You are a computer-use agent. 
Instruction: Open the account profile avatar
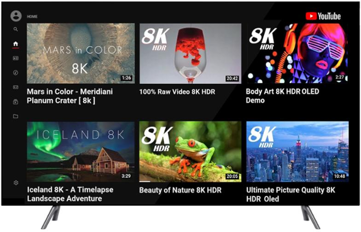pos(16,16)
